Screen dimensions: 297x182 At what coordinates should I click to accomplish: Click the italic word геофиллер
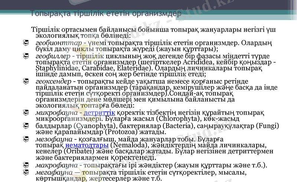pos(53,56)
